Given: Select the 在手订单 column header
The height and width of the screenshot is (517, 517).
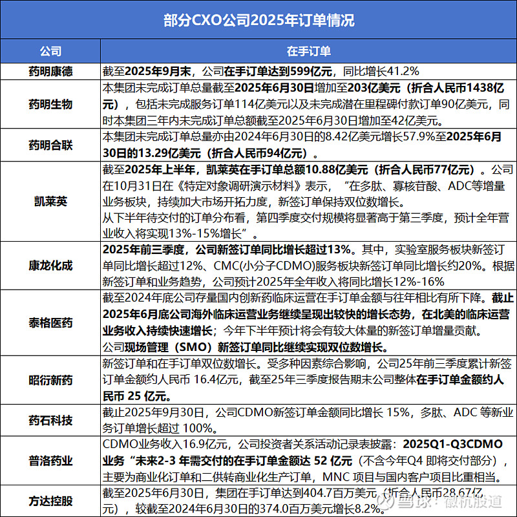Looking at the screenshot, I should 309,51.
